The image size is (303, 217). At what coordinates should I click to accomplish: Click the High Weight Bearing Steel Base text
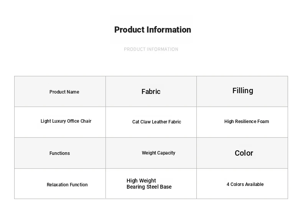pyautogui.click(x=149, y=184)
